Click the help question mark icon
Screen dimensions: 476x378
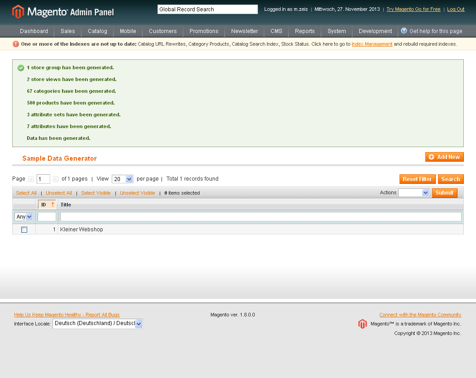404,31
